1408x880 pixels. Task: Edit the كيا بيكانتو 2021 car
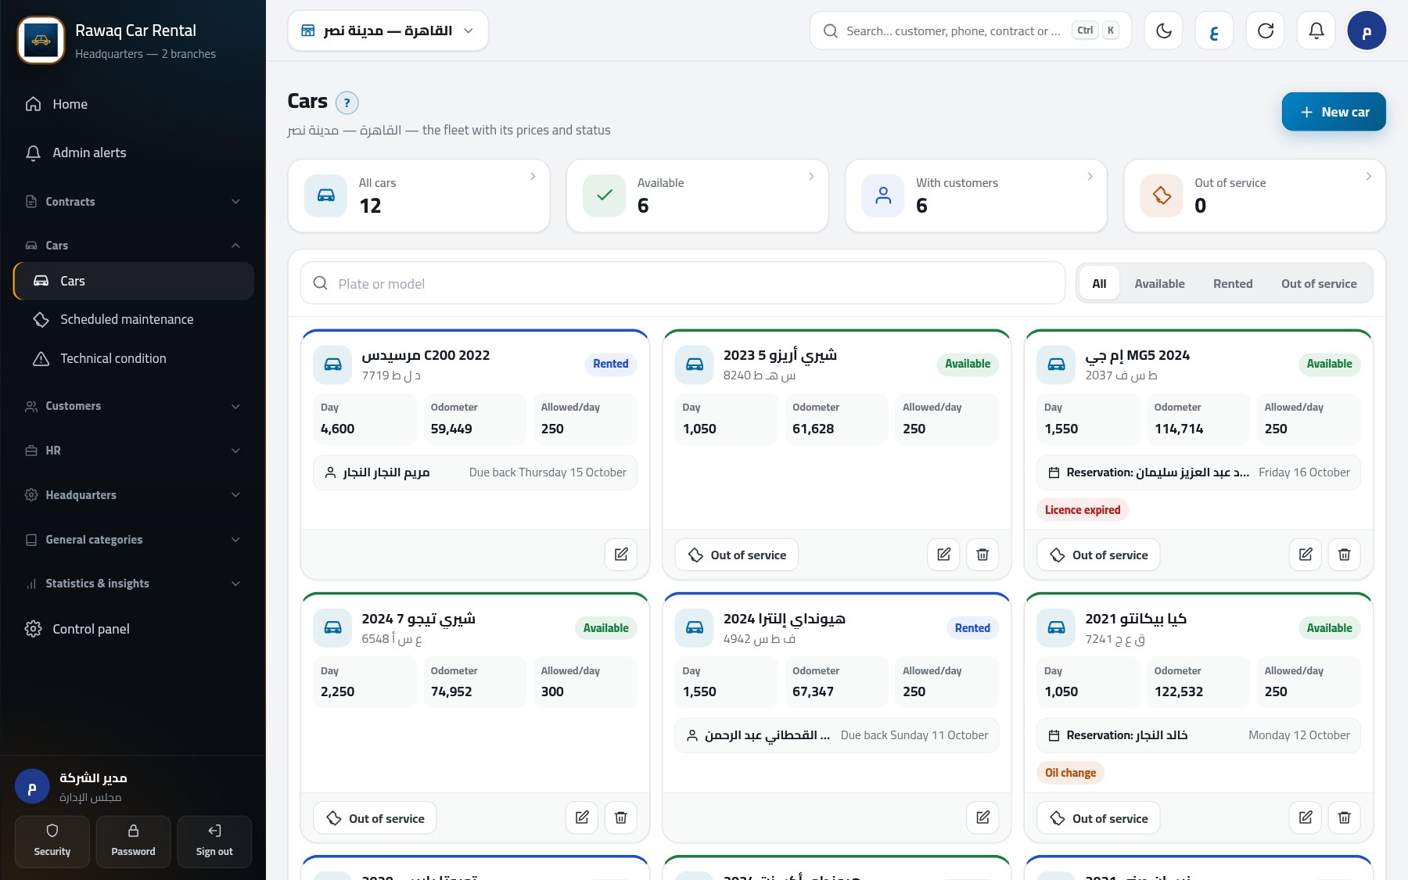[1306, 817]
